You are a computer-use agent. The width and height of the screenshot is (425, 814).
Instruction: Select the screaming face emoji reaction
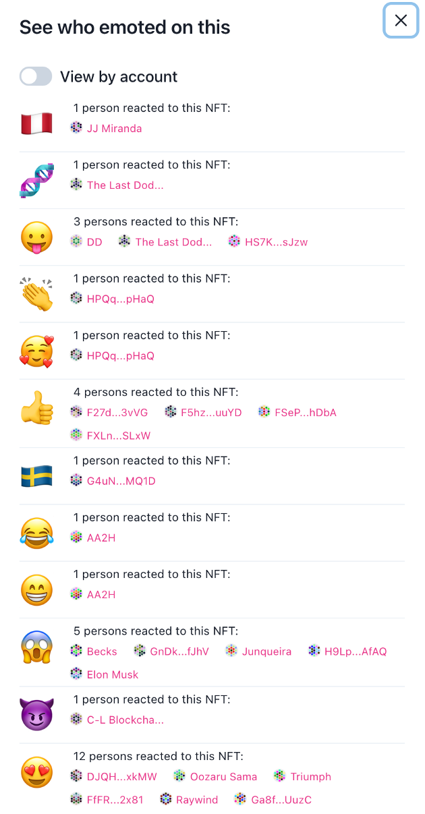click(36, 646)
